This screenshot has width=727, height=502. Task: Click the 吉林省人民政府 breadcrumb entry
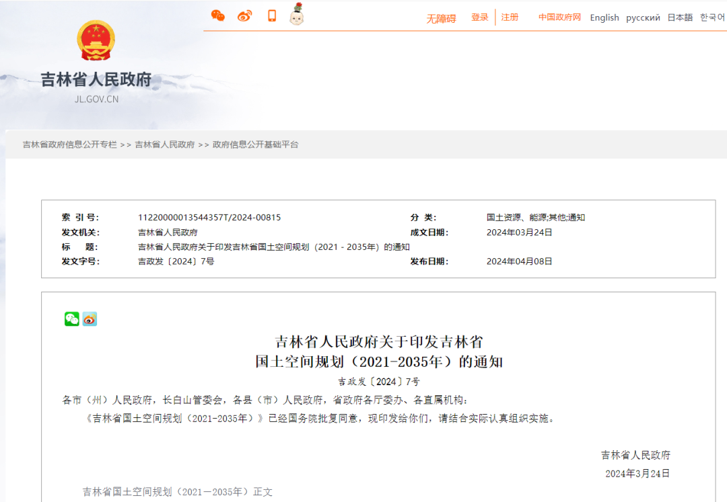coord(165,144)
